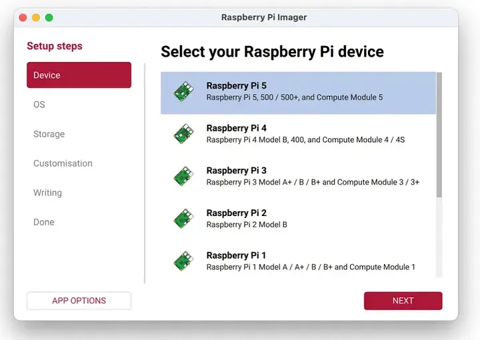The width and height of the screenshot is (480, 340).
Task: Select the Device setup step
Action: [79, 75]
